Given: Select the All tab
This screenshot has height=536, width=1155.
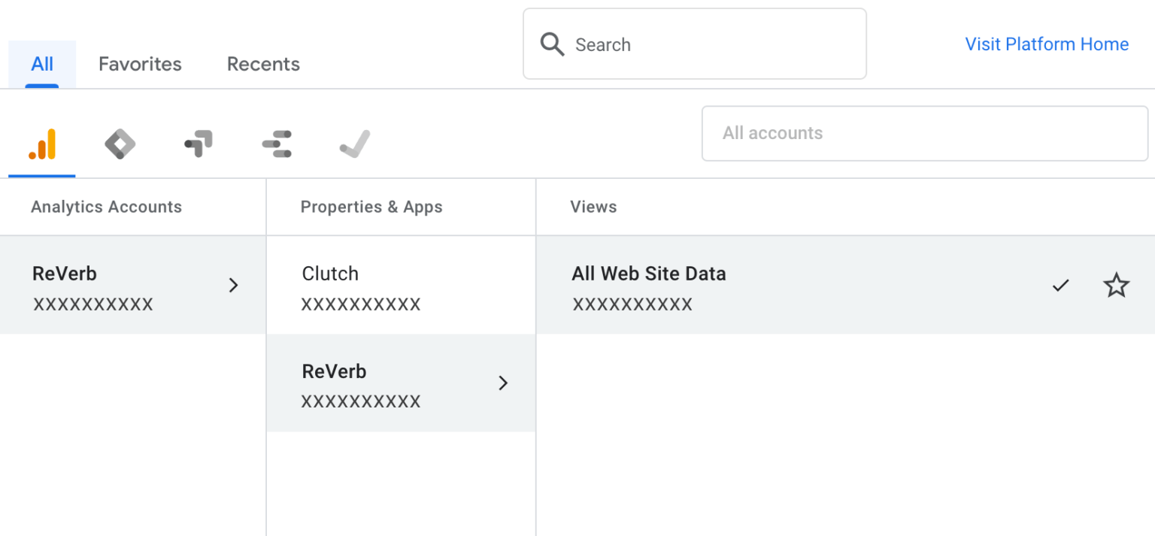Looking at the screenshot, I should click(41, 64).
